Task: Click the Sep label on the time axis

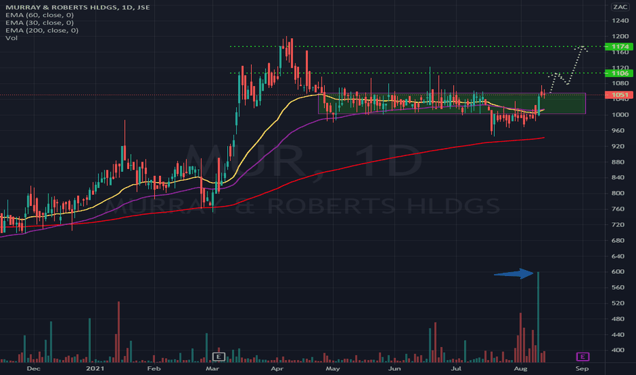Action: point(582,368)
